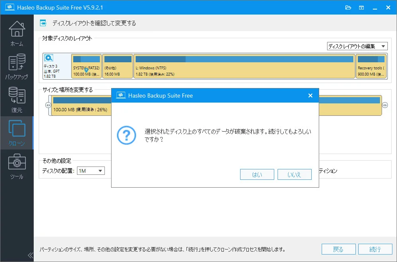Select the SYSTEM (FAT32) partition block
The width and height of the screenshot is (397, 262).
click(x=86, y=66)
